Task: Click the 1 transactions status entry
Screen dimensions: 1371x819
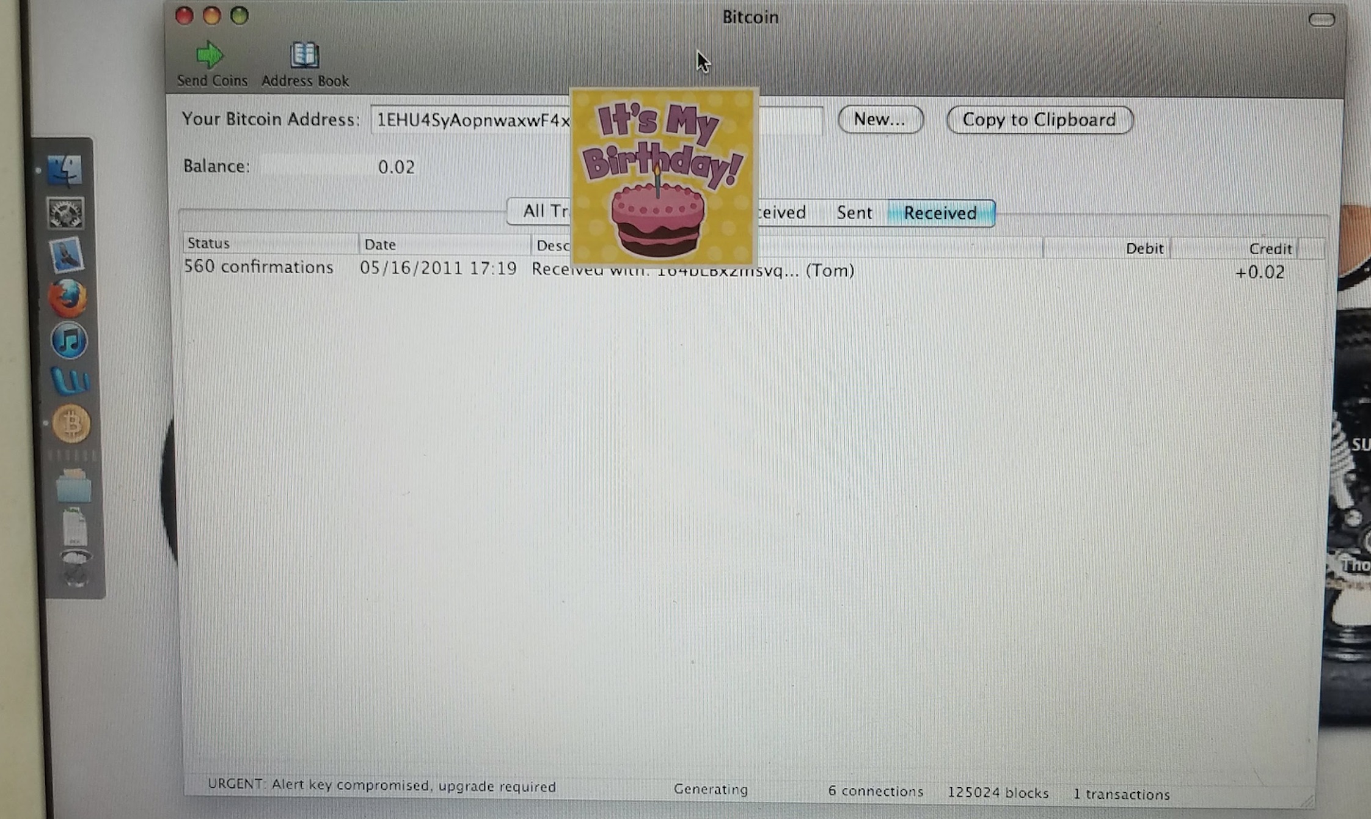Action: (x=1121, y=794)
